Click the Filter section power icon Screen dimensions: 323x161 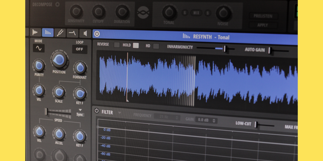(96, 111)
